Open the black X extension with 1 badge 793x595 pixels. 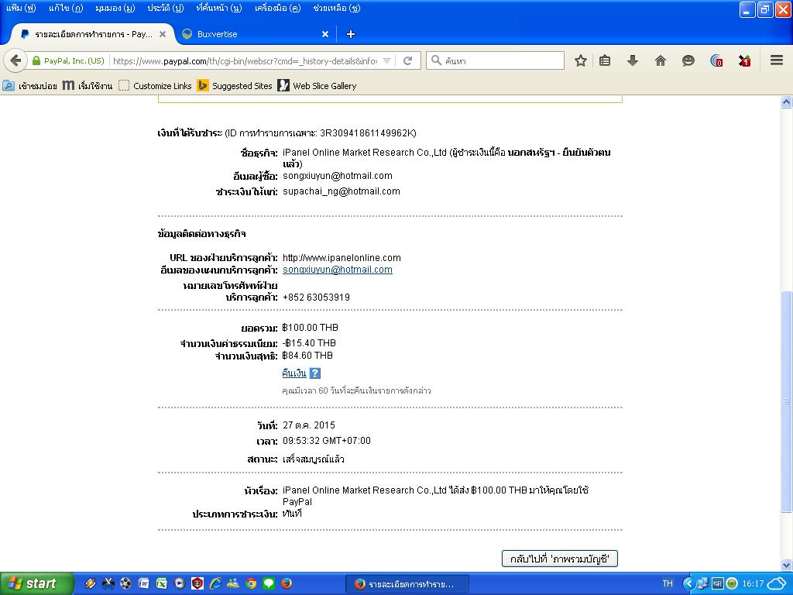744,60
